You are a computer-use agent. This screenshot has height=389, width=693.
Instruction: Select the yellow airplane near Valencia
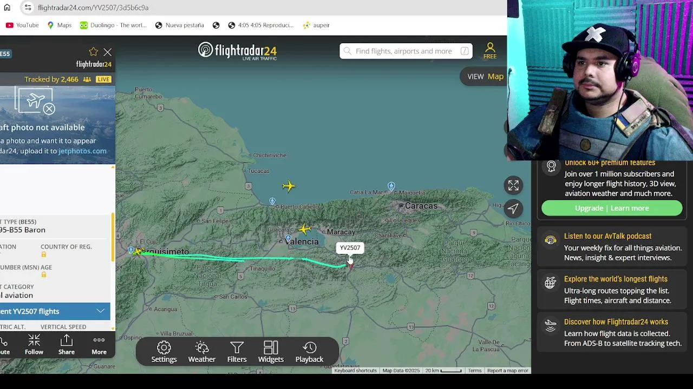pyautogui.click(x=305, y=229)
